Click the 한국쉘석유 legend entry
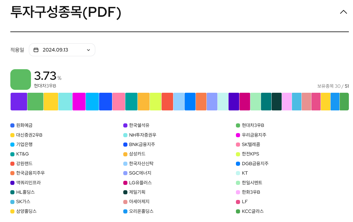The width and height of the screenshot is (353, 222). (137, 125)
